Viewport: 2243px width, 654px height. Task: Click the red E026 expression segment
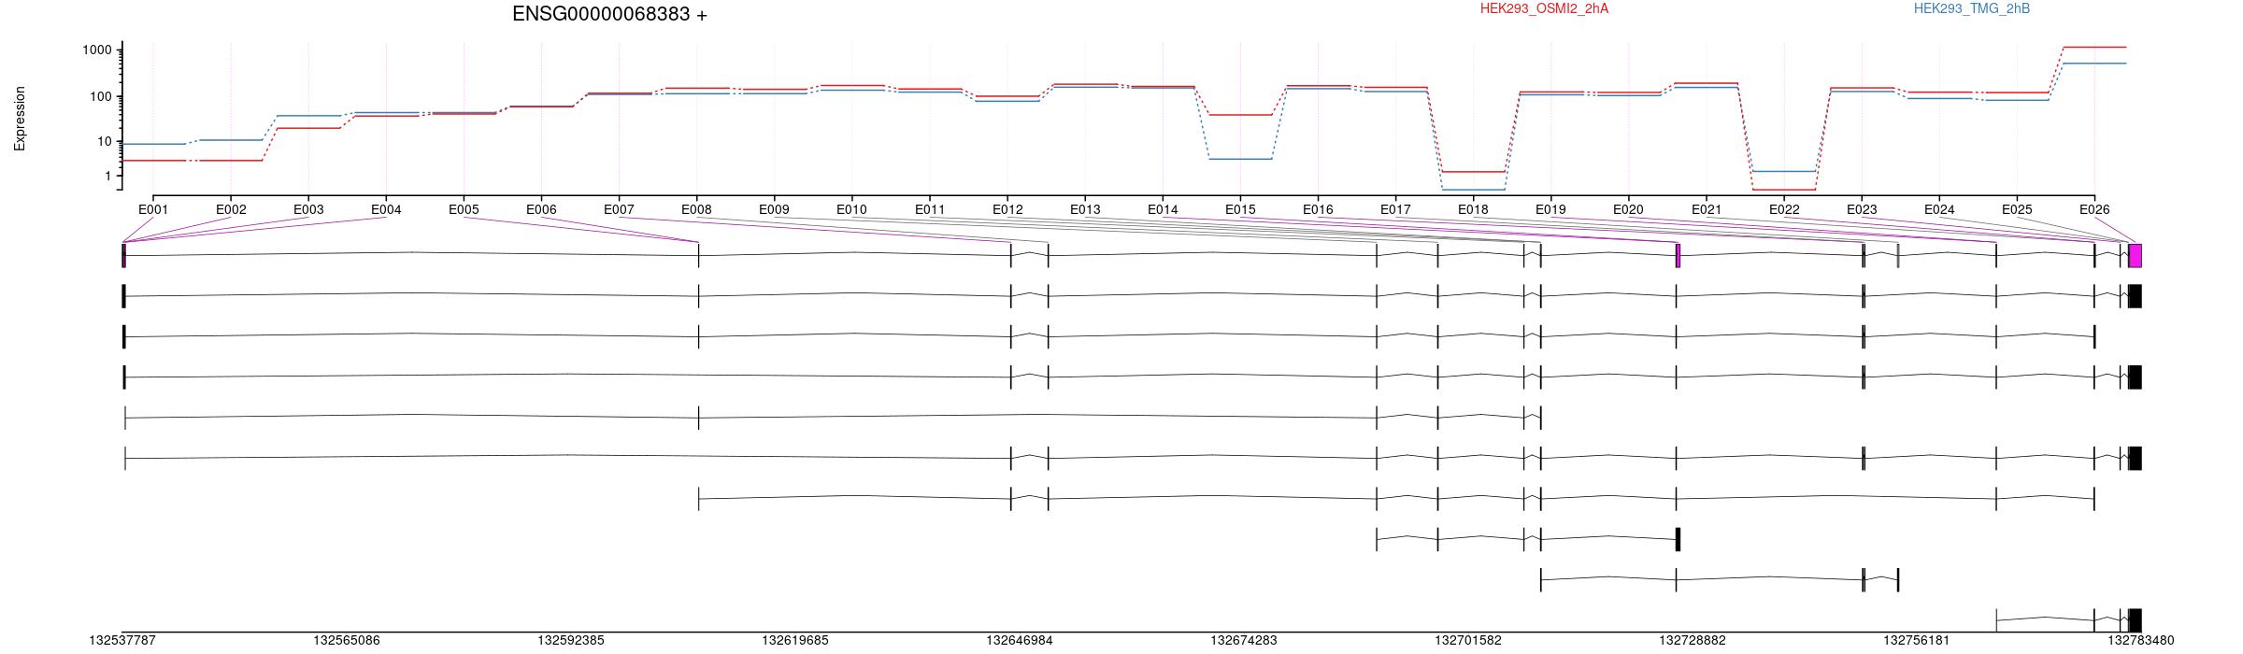coord(2094,47)
